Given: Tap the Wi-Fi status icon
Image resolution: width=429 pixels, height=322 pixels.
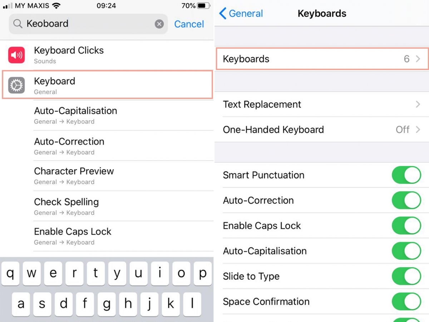Looking at the screenshot, I should 56,6.
